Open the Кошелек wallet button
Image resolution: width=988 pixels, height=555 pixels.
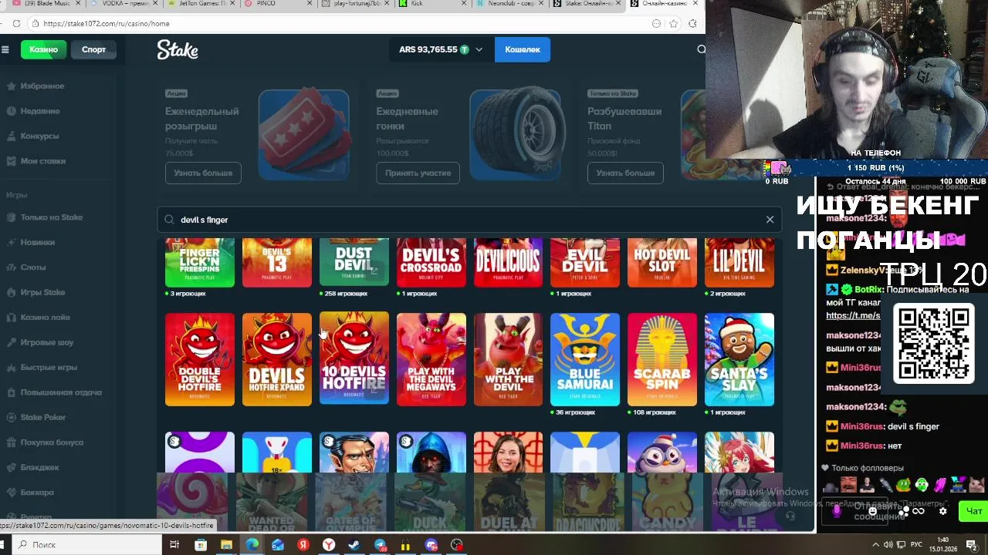[523, 49]
